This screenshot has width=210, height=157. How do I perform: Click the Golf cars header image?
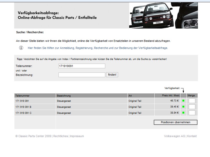tap(163, 15)
